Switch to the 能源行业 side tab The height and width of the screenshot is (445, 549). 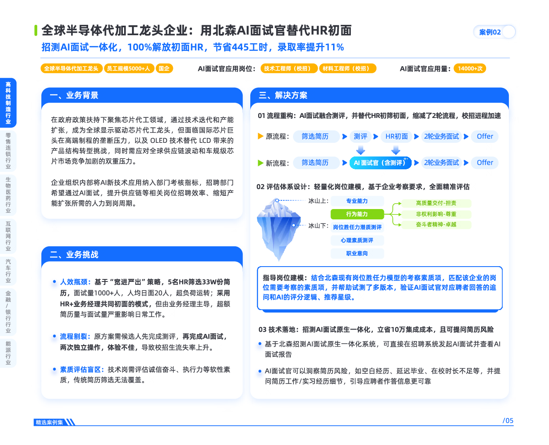(x=8, y=353)
